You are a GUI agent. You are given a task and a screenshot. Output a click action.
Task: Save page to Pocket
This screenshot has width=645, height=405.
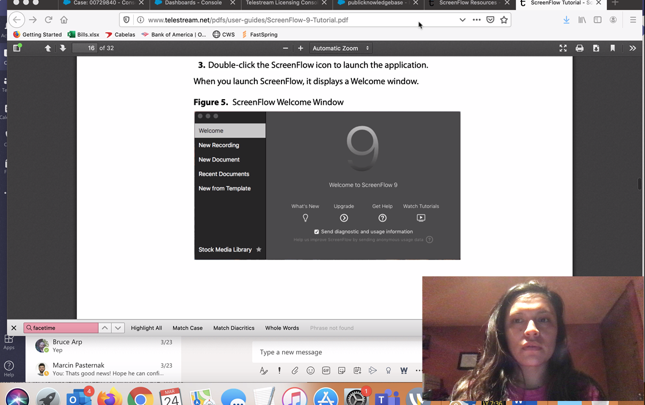[x=490, y=20]
